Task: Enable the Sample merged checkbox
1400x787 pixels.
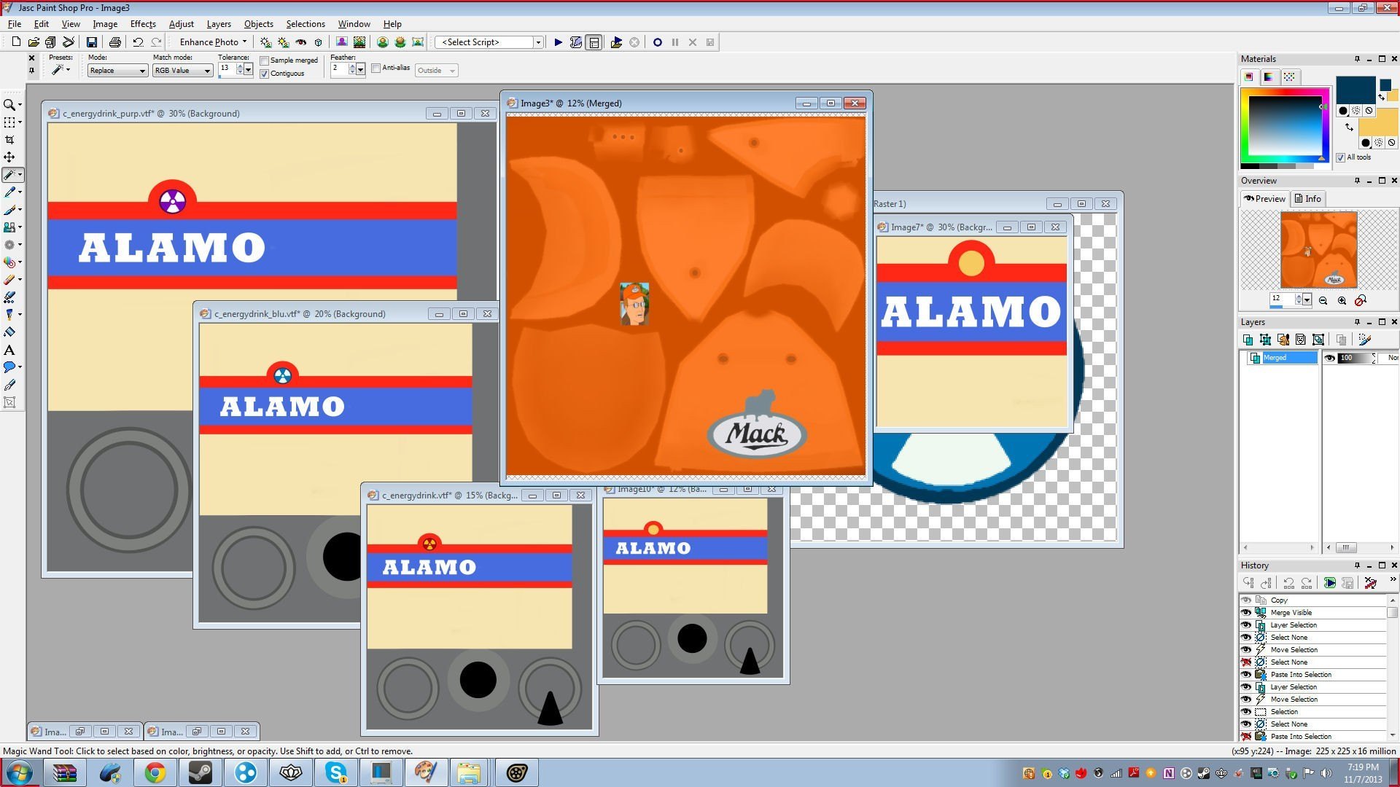Action: pyautogui.click(x=265, y=60)
